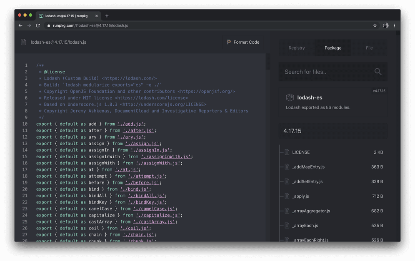This screenshot has width=415, height=261.
Task: Open the browser extensions icon
Action: pos(386,25)
